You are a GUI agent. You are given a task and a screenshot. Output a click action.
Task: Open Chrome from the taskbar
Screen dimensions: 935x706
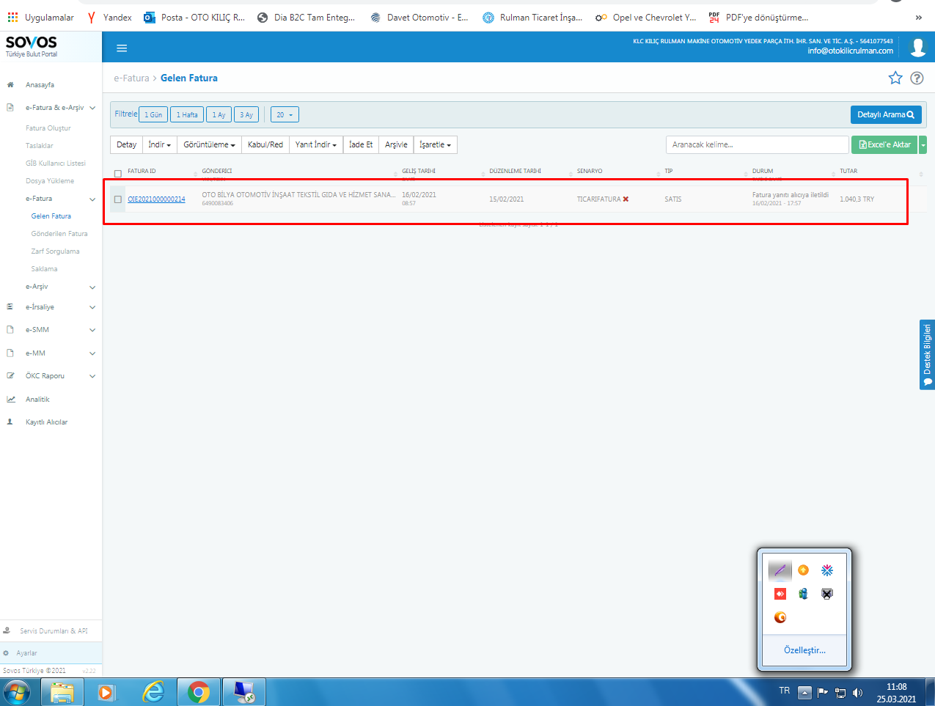click(x=198, y=691)
